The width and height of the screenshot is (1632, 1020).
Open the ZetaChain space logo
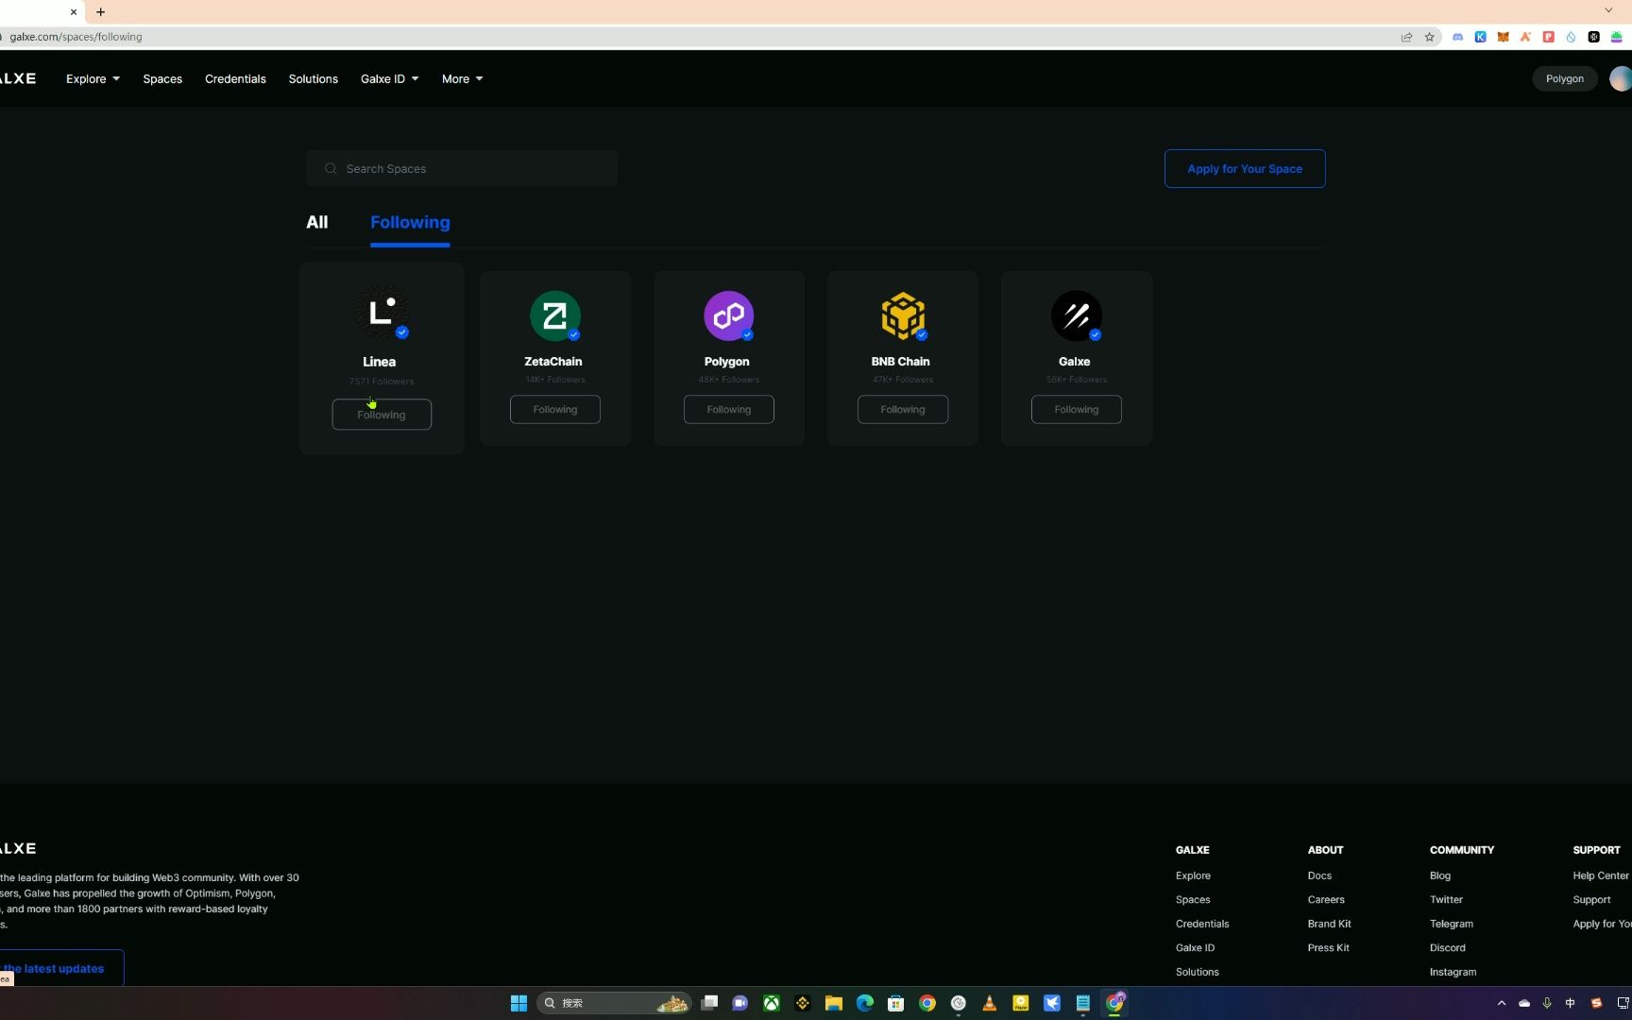(x=555, y=315)
